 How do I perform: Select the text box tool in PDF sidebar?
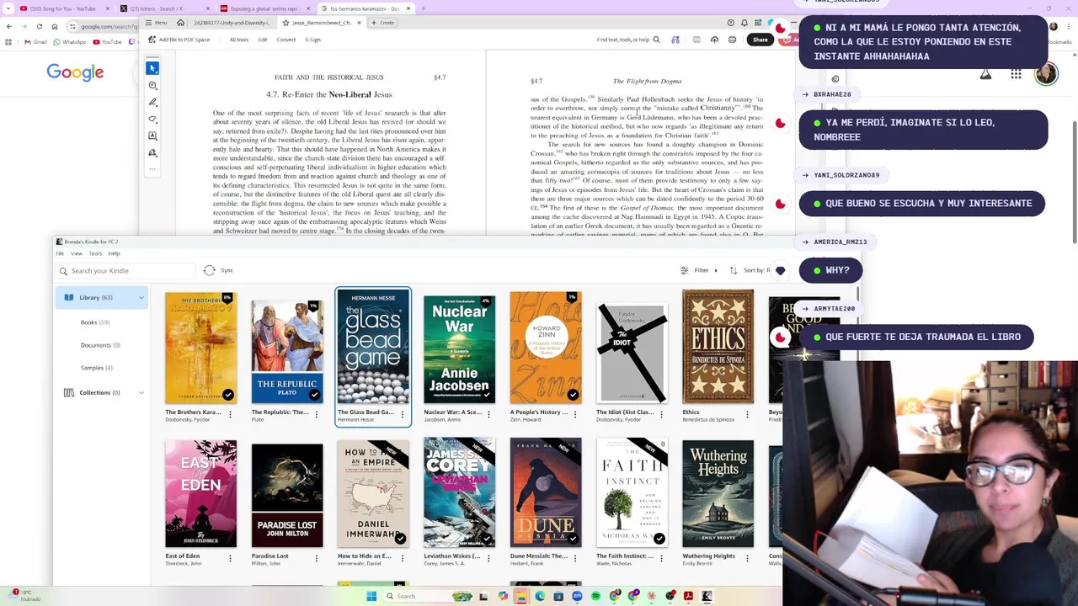(x=152, y=136)
